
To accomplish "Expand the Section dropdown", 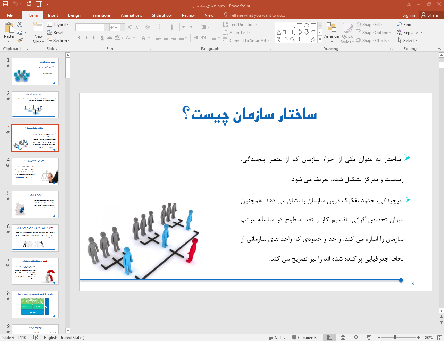I will coord(58,41).
